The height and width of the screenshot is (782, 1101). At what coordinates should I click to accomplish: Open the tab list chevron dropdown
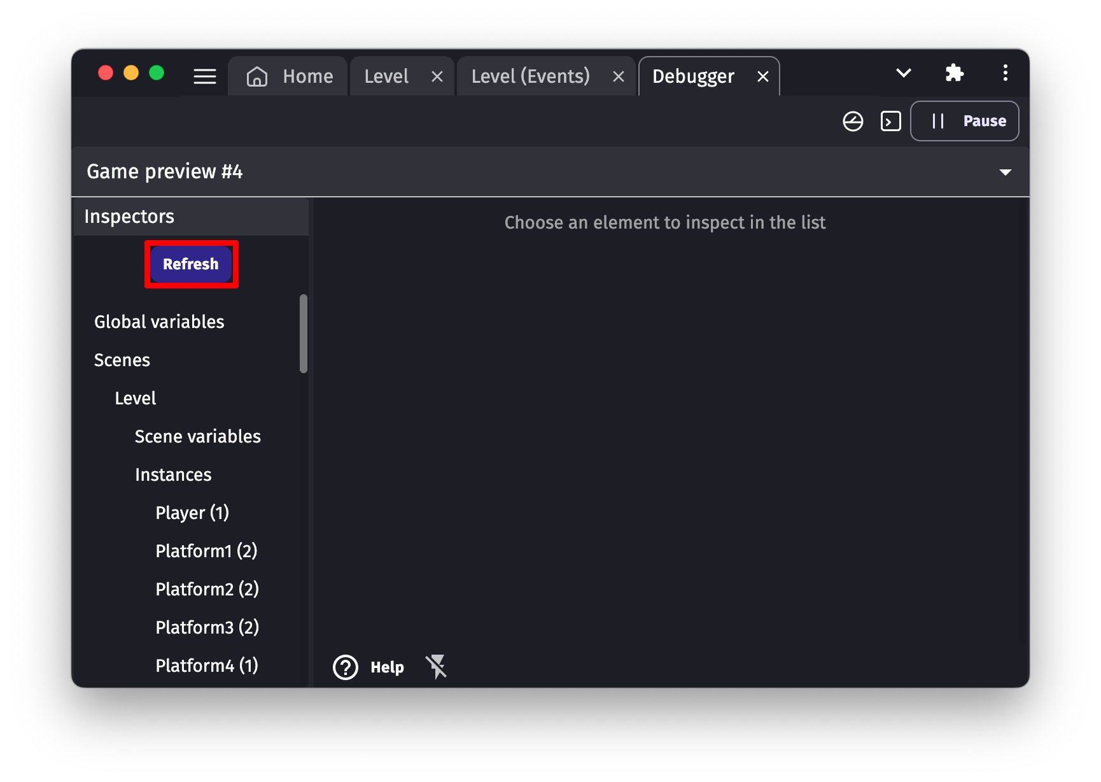(903, 73)
